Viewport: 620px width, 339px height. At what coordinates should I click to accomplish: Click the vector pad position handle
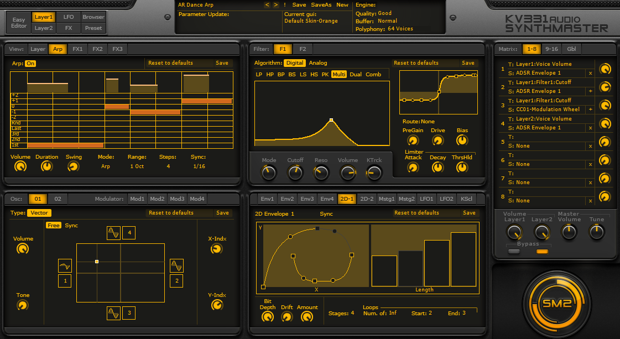[97, 262]
